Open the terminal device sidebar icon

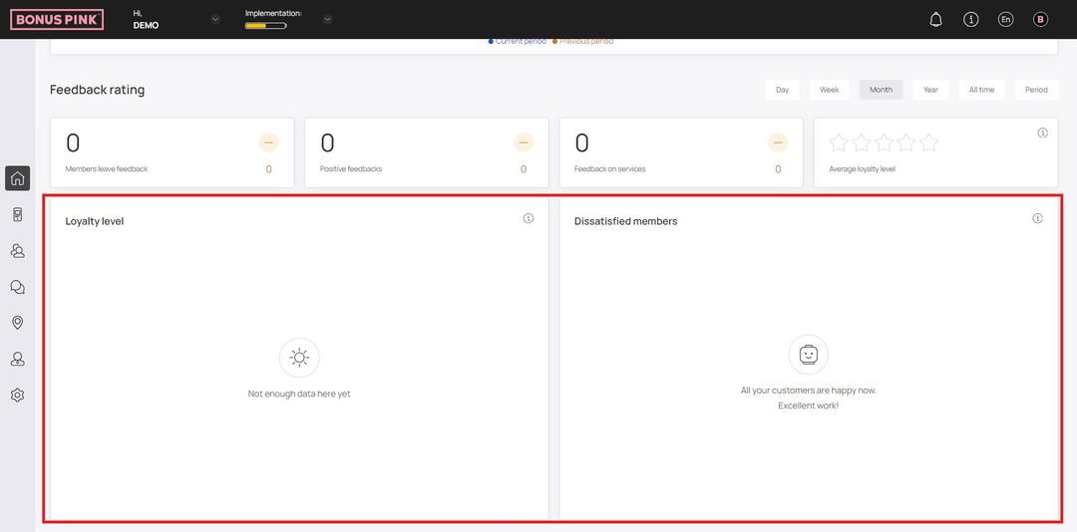click(18, 215)
